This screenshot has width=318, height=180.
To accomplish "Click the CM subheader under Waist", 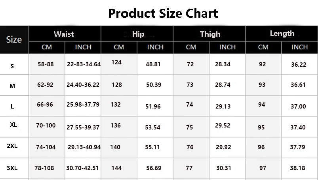I will pos(47,47).
